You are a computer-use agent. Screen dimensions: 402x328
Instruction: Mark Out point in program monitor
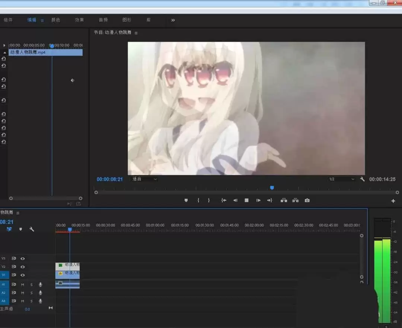[209, 200]
